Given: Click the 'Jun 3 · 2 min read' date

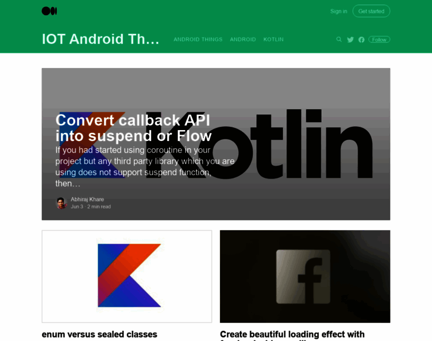Looking at the screenshot, I should click(x=90, y=206).
